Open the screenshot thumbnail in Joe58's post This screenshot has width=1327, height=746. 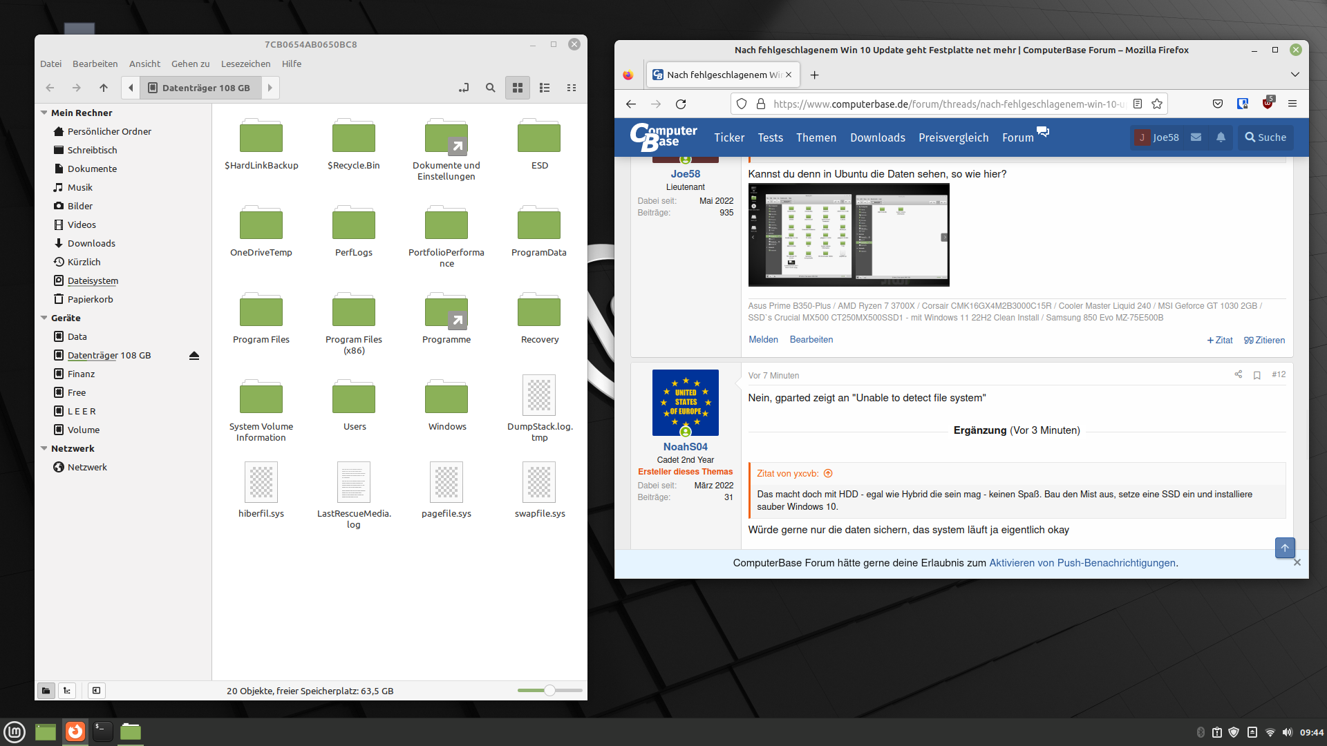click(x=848, y=235)
